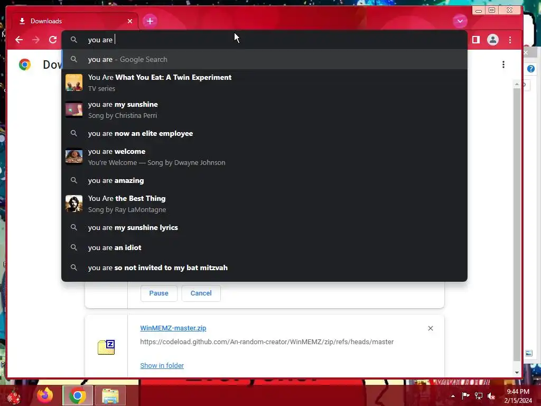Show hidden system tray icons
541x406 pixels.
[x=453, y=396]
